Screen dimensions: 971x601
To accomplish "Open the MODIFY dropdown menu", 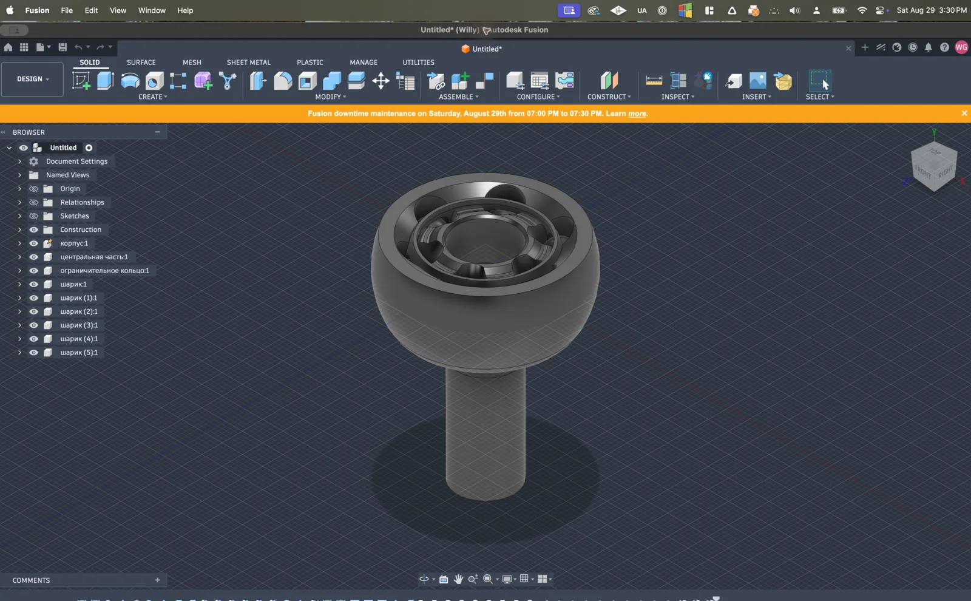I will click(331, 97).
